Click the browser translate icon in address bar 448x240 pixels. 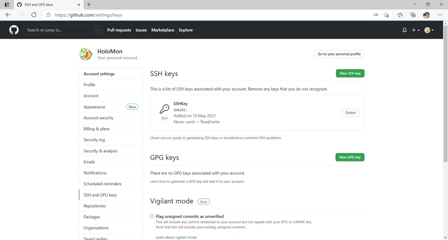pyautogui.click(x=376, y=15)
